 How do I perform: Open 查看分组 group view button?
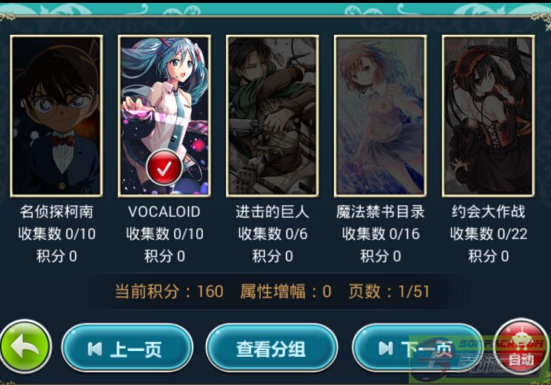(272, 348)
